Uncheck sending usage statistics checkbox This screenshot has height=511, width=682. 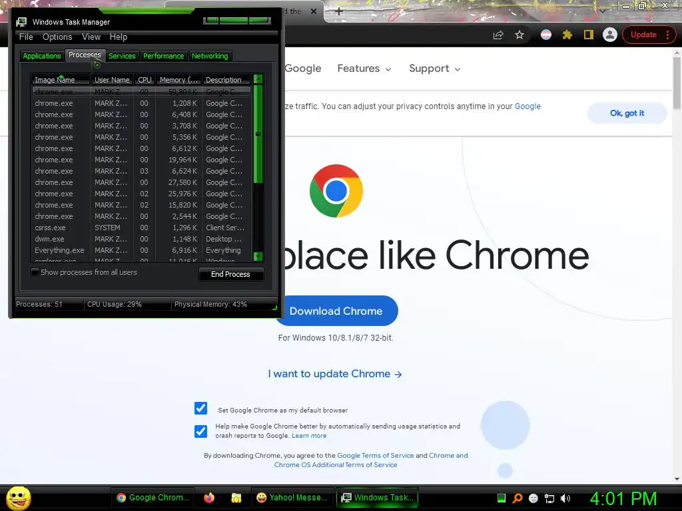pos(200,431)
